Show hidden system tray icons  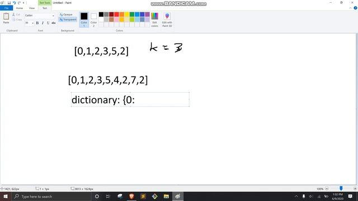(x=296, y=196)
